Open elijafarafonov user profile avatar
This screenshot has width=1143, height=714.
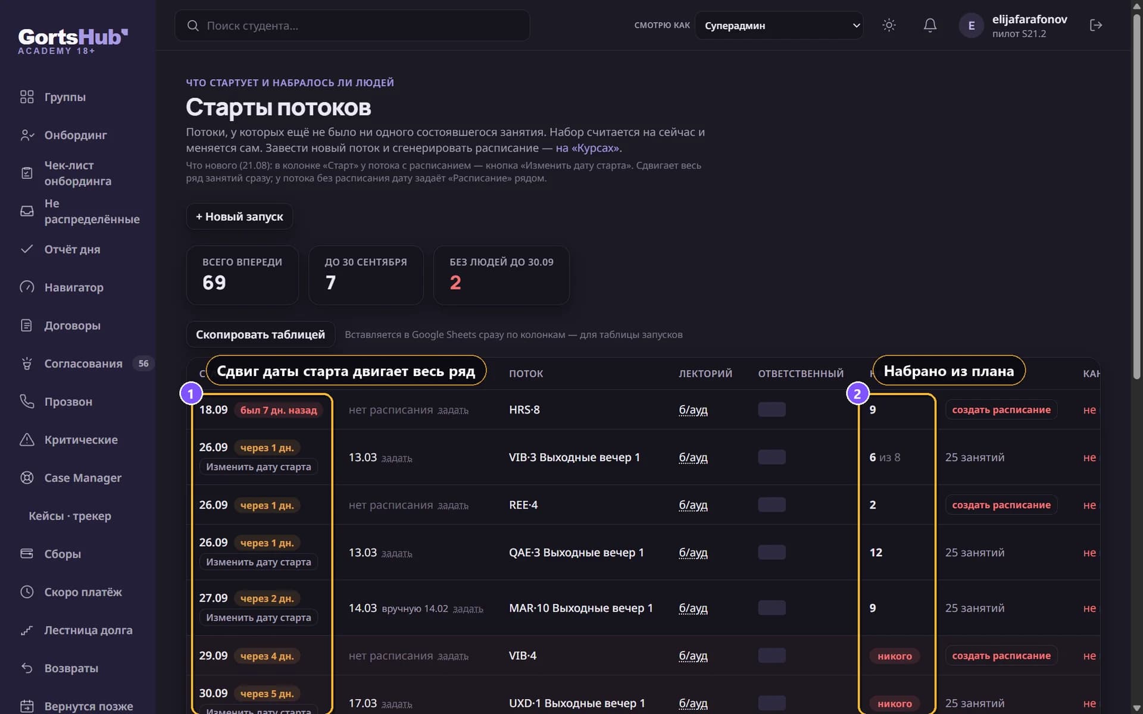pos(971,26)
